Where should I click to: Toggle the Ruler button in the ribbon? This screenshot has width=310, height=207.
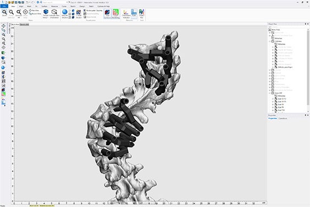click(134, 13)
